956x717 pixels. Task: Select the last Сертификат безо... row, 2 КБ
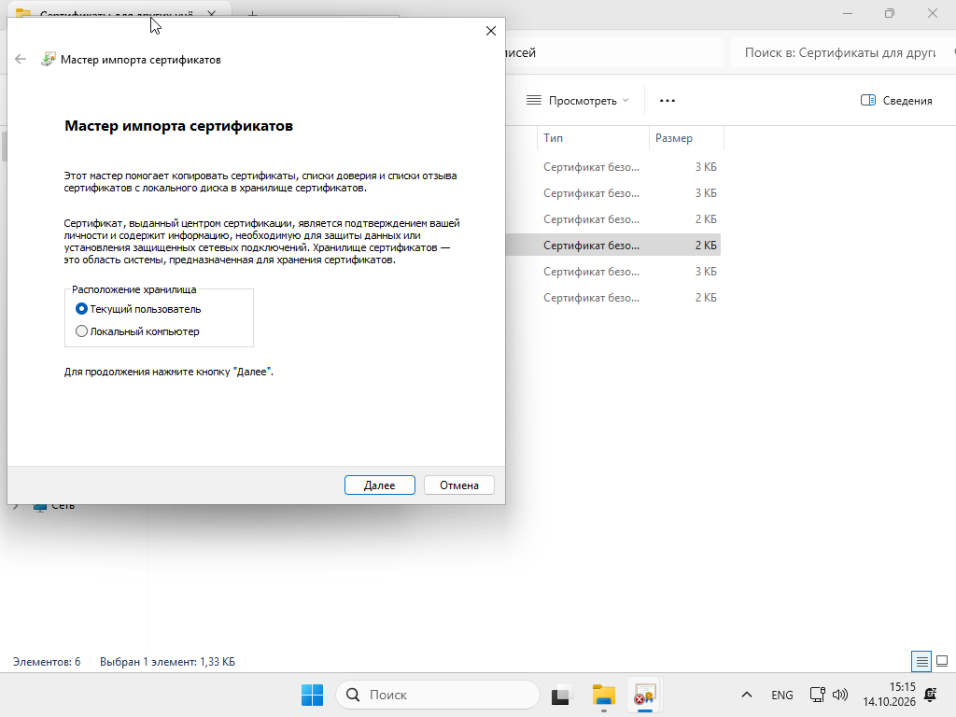612,298
